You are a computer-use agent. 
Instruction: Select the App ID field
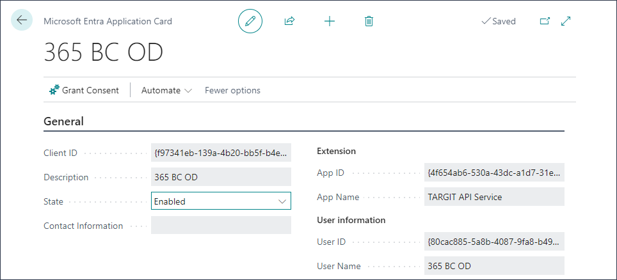click(x=494, y=172)
